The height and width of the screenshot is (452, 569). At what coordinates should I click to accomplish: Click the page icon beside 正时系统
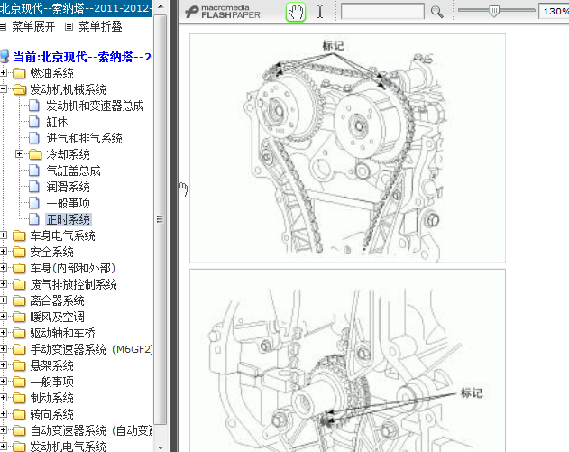(34, 219)
